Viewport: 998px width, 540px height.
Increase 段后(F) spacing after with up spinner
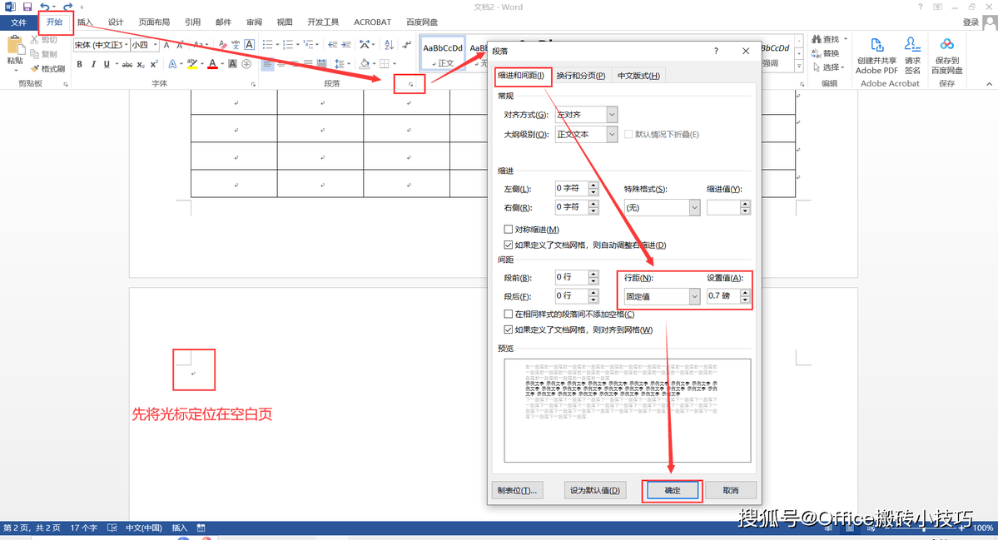click(593, 293)
